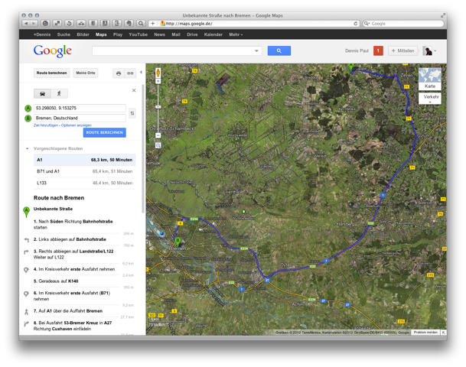Close the directions panel with X
The width and height of the screenshot is (466, 367).
134,89
